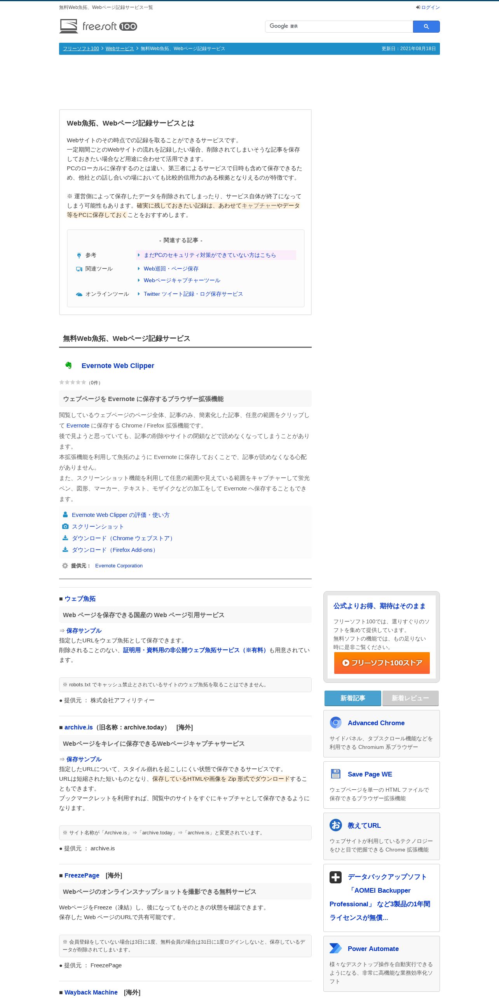This screenshot has height=998, width=499.
Task: Open Webページキャプチャーツール link
Action: point(182,280)
